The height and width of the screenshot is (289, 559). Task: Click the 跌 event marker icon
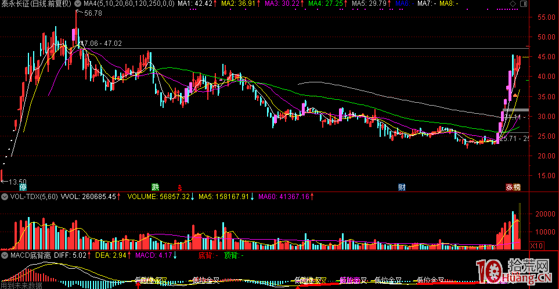point(156,187)
